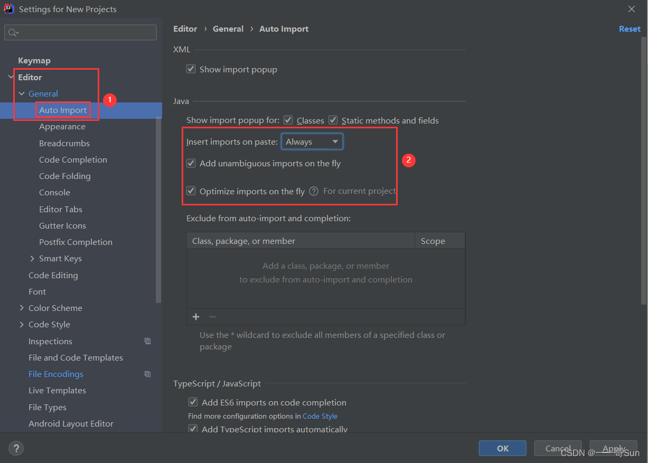Open the Appearance settings page
The width and height of the screenshot is (648, 463).
click(62, 127)
